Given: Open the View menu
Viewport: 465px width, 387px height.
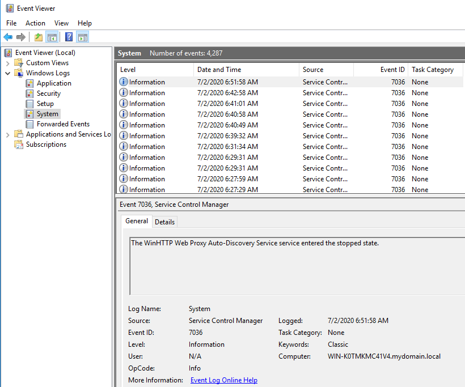Looking at the screenshot, I should 61,23.
